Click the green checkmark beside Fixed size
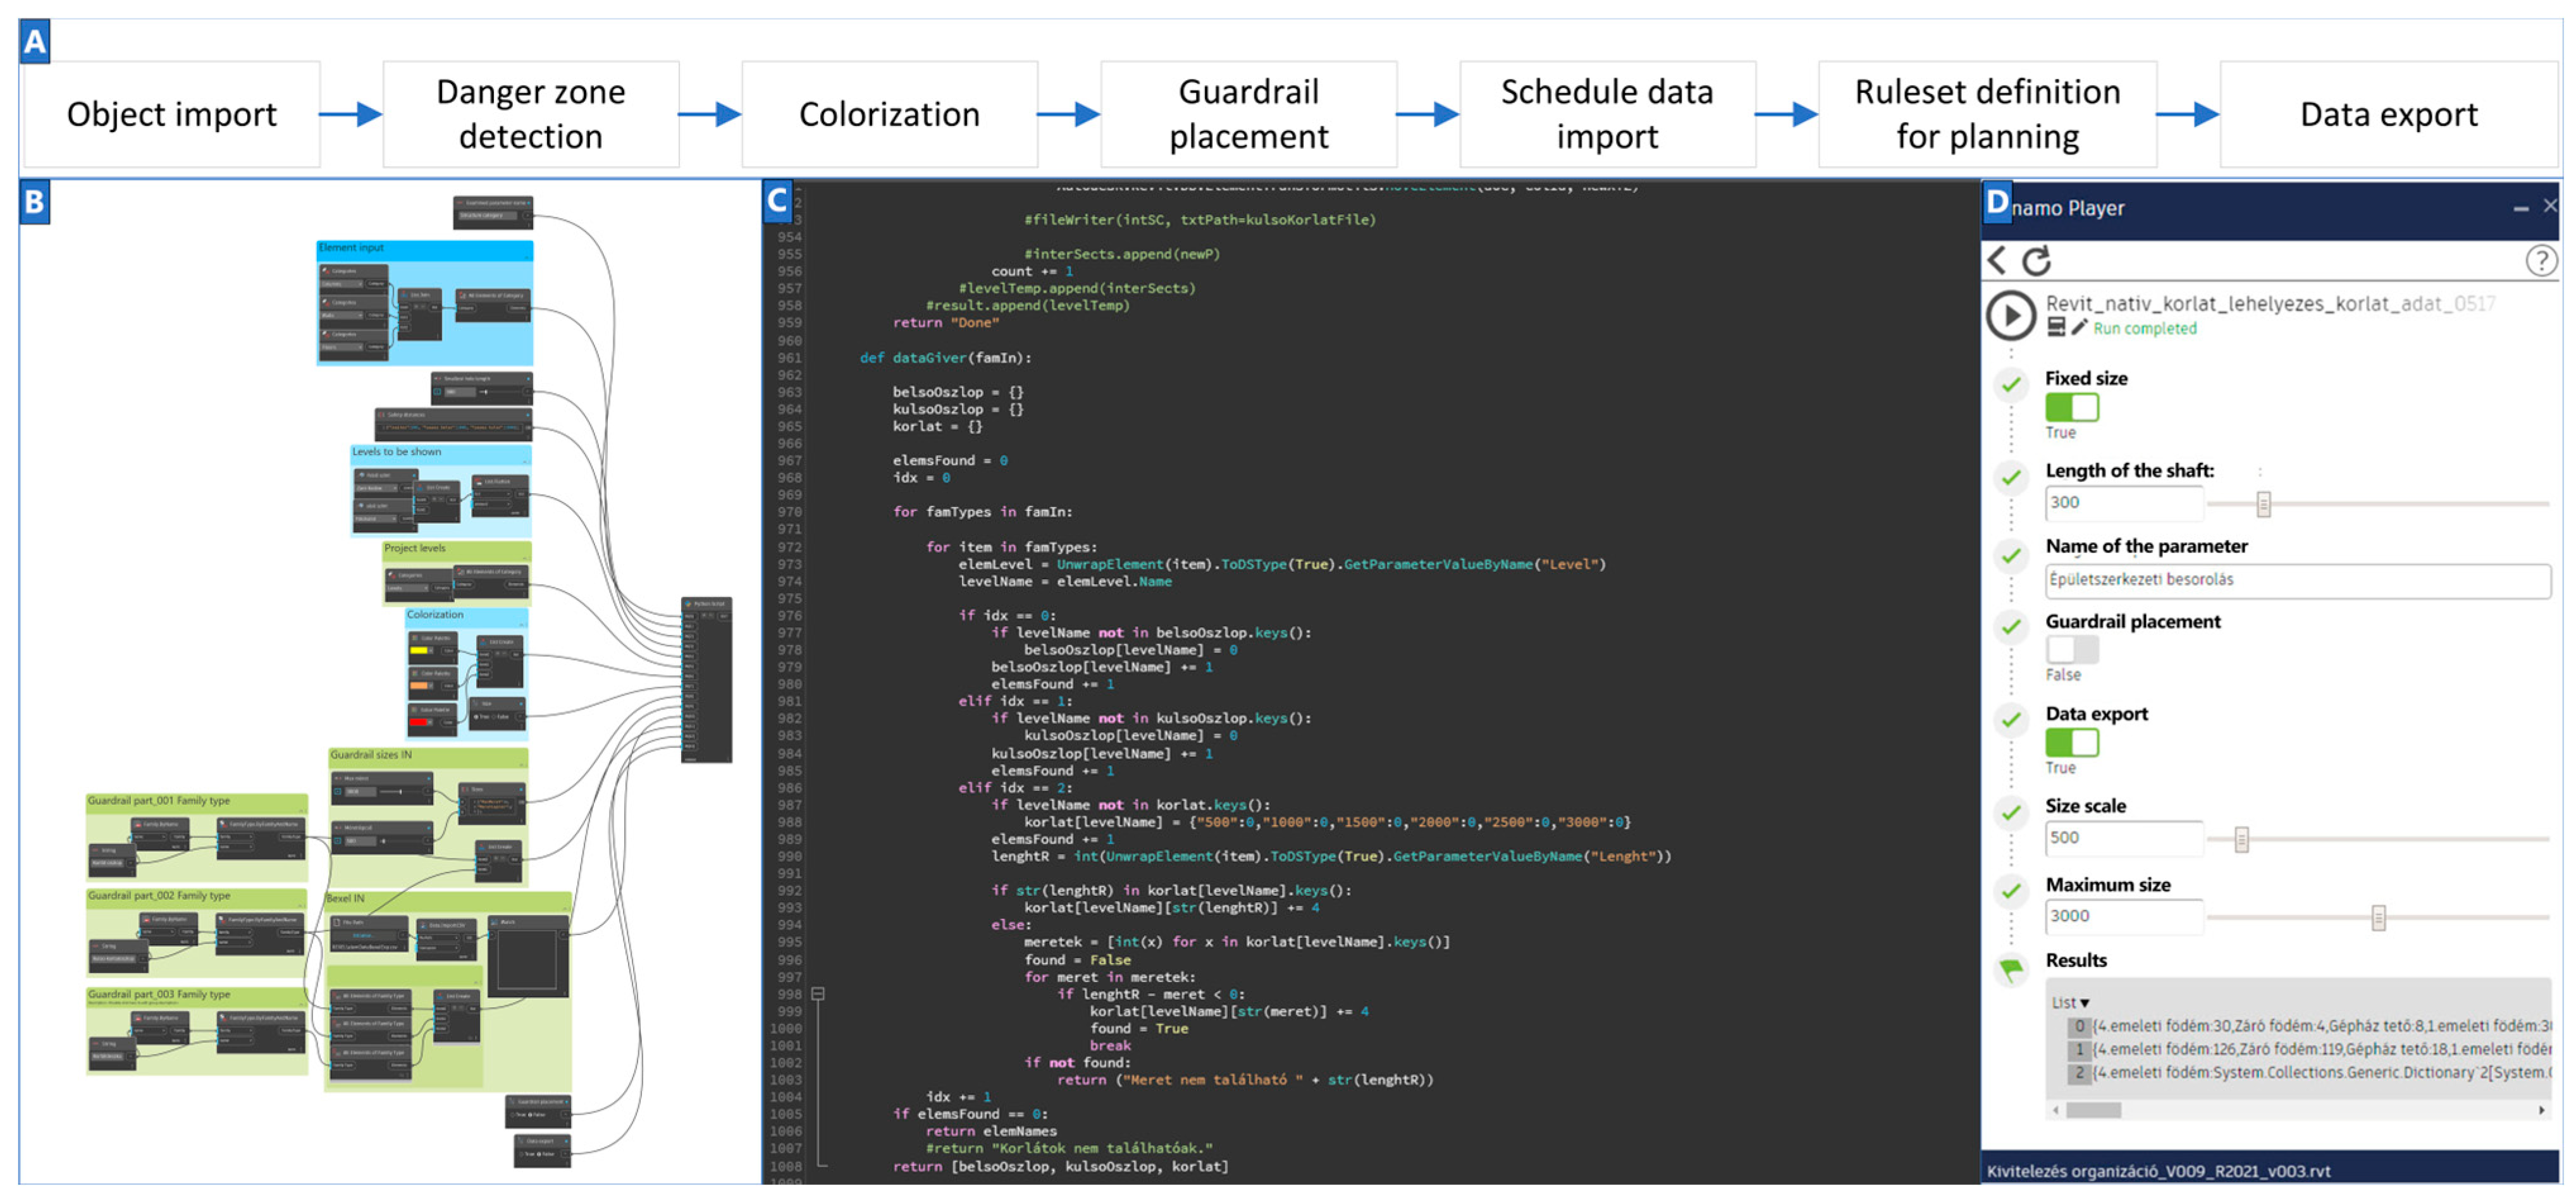The height and width of the screenshot is (1202, 2576). pos(2011,385)
